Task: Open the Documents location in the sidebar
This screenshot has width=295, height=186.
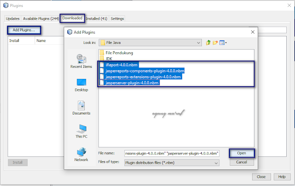Action: click(81, 108)
